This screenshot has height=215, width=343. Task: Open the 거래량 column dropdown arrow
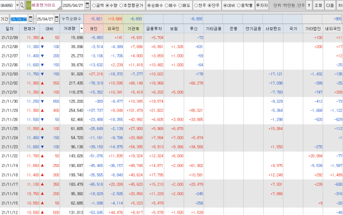click(81, 29)
